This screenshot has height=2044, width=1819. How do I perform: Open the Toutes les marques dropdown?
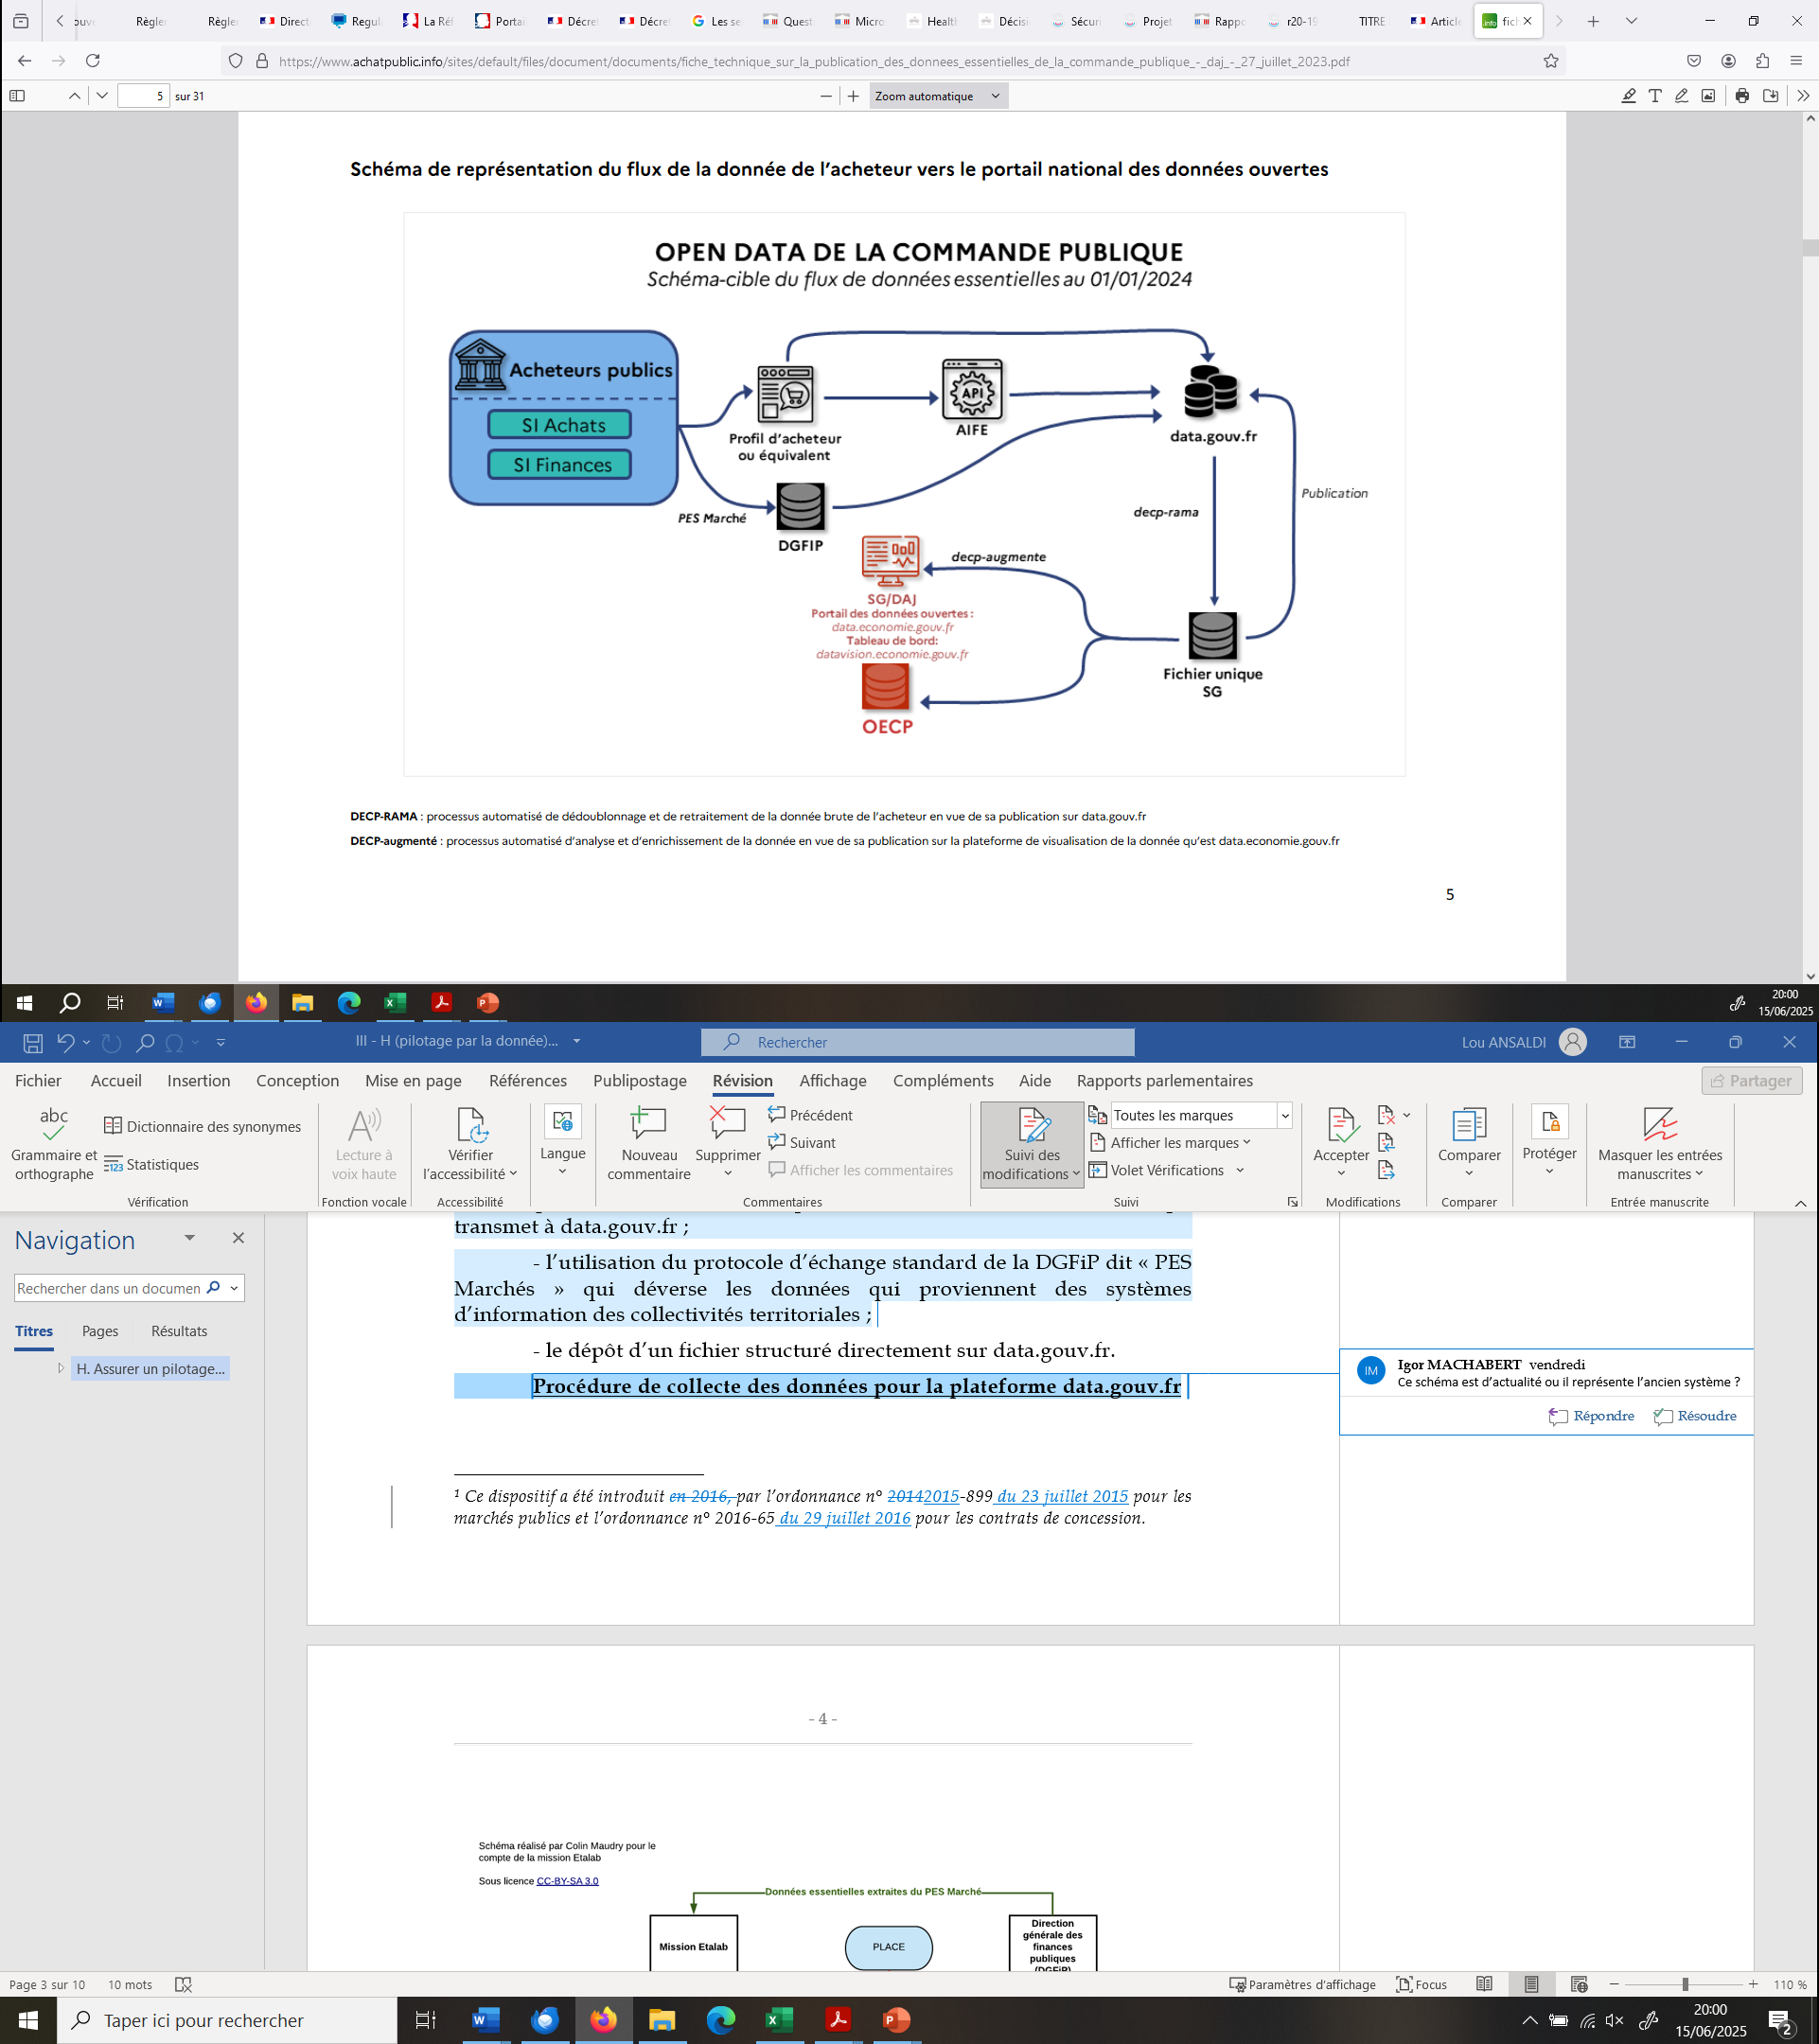tap(1284, 1115)
